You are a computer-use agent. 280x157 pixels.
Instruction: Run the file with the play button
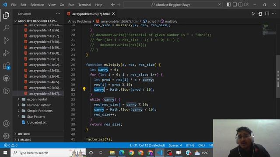253,14
